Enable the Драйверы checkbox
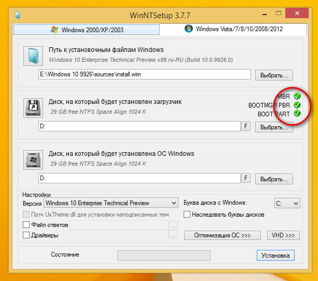The height and width of the screenshot is (281, 318). coord(26,235)
